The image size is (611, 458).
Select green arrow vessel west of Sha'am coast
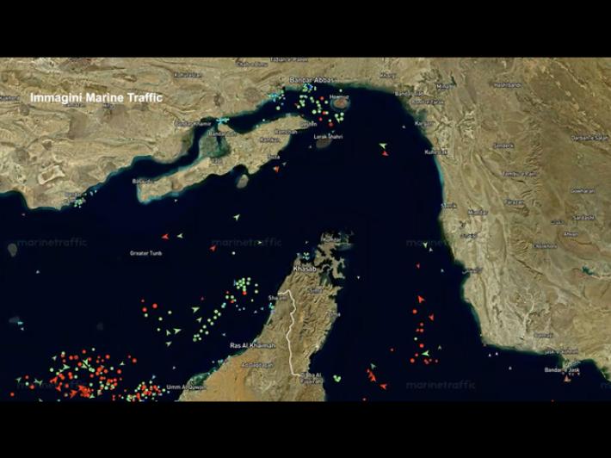coord(195,309)
